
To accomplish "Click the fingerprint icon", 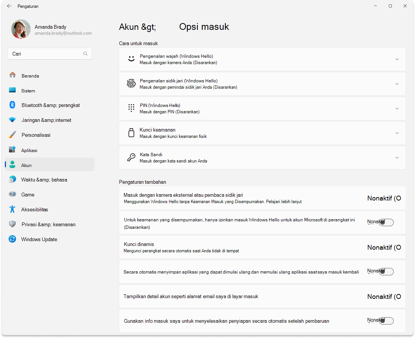I will 131,83.
